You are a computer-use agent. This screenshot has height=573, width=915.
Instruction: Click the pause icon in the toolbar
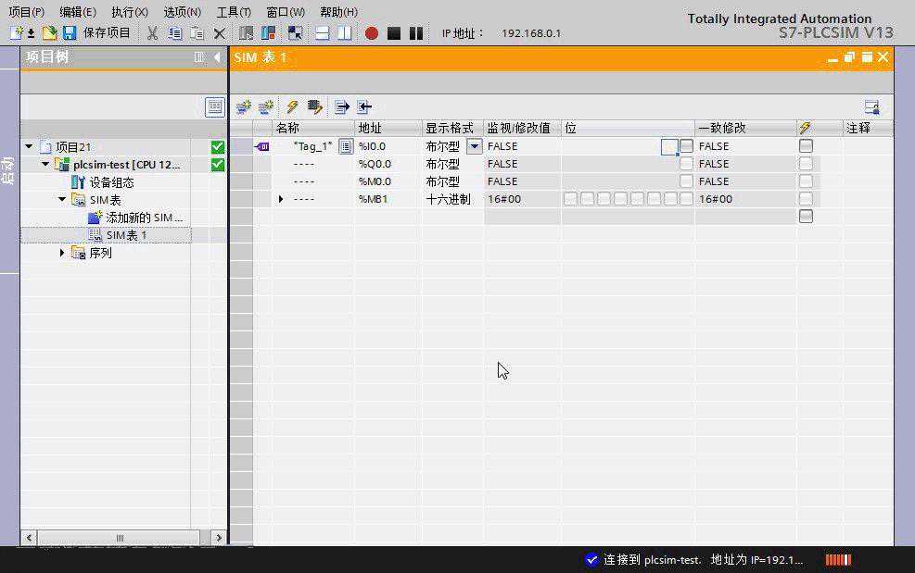click(x=416, y=33)
